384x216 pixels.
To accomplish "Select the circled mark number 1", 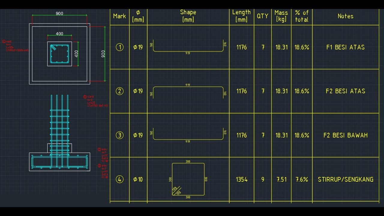I will coord(119,47).
